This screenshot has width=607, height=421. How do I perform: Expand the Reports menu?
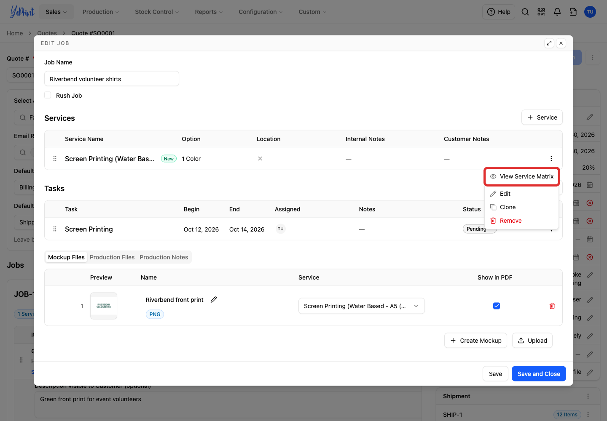[x=209, y=12]
